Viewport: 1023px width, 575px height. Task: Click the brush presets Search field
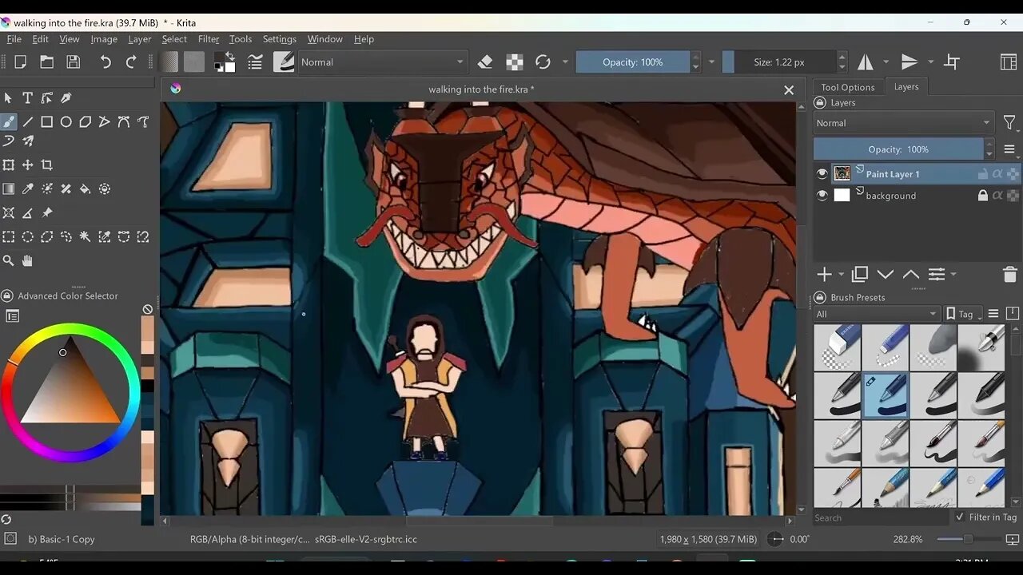click(x=882, y=517)
